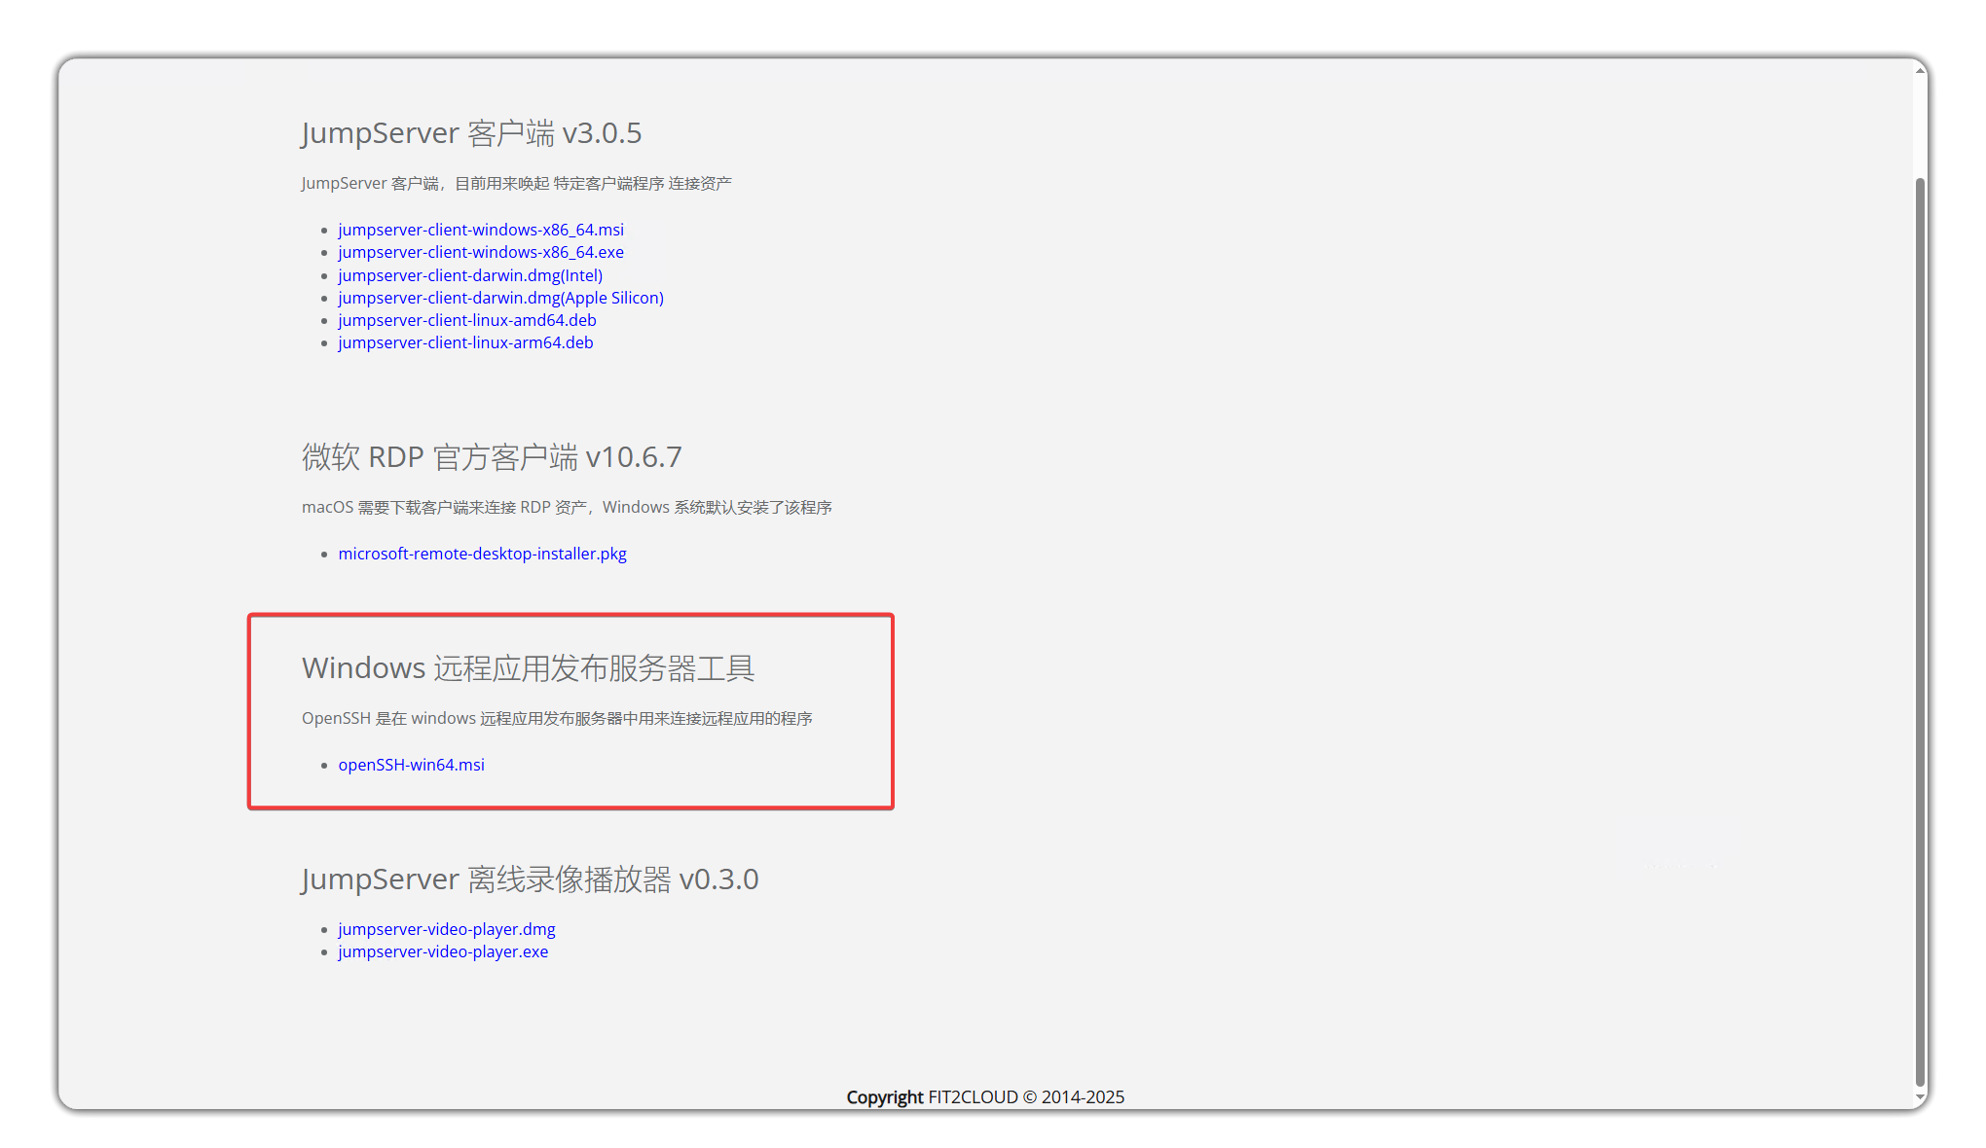
Task: Click the scrollbar down arrow
Action: (x=1920, y=1096)
